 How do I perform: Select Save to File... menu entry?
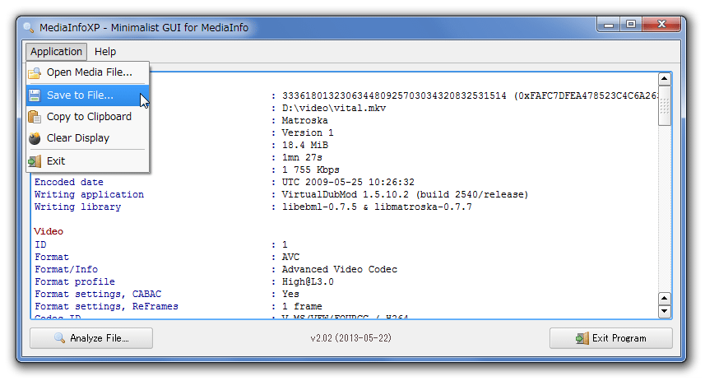pos(88,95)
